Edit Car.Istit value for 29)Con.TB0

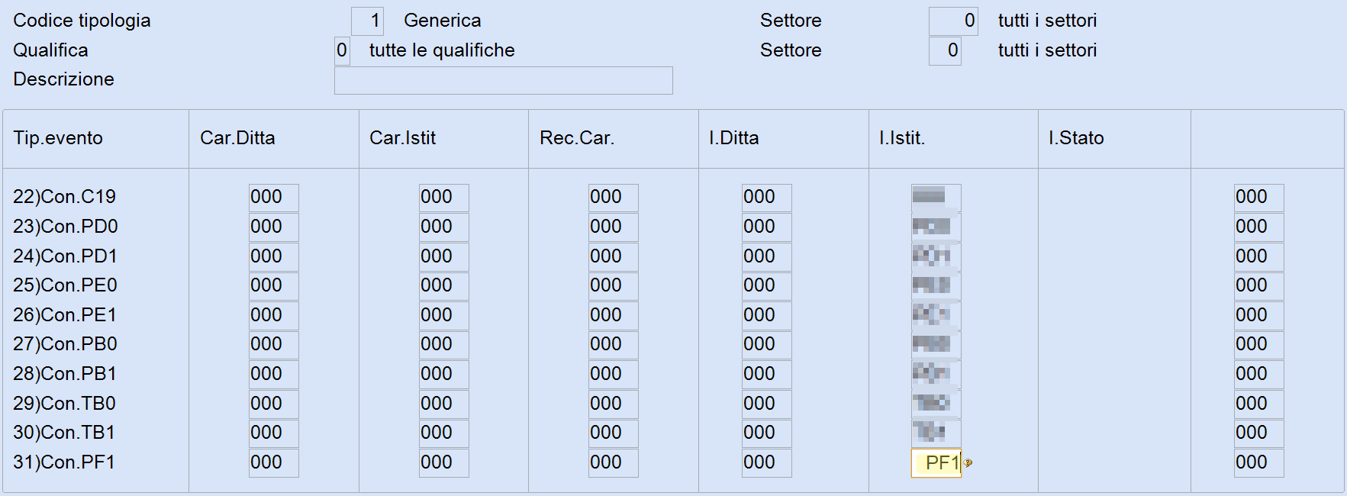(444, 404)
